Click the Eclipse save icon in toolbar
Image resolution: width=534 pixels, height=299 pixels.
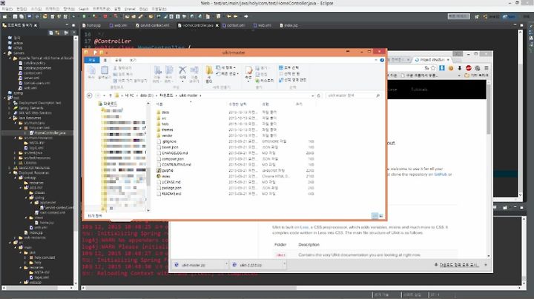15,16
